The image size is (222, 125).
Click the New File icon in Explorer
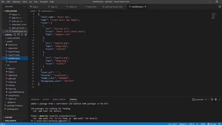15,35
